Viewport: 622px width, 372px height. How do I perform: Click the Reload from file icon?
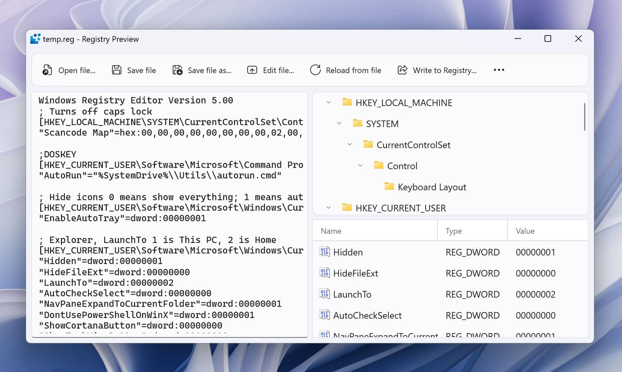point(315,70)
